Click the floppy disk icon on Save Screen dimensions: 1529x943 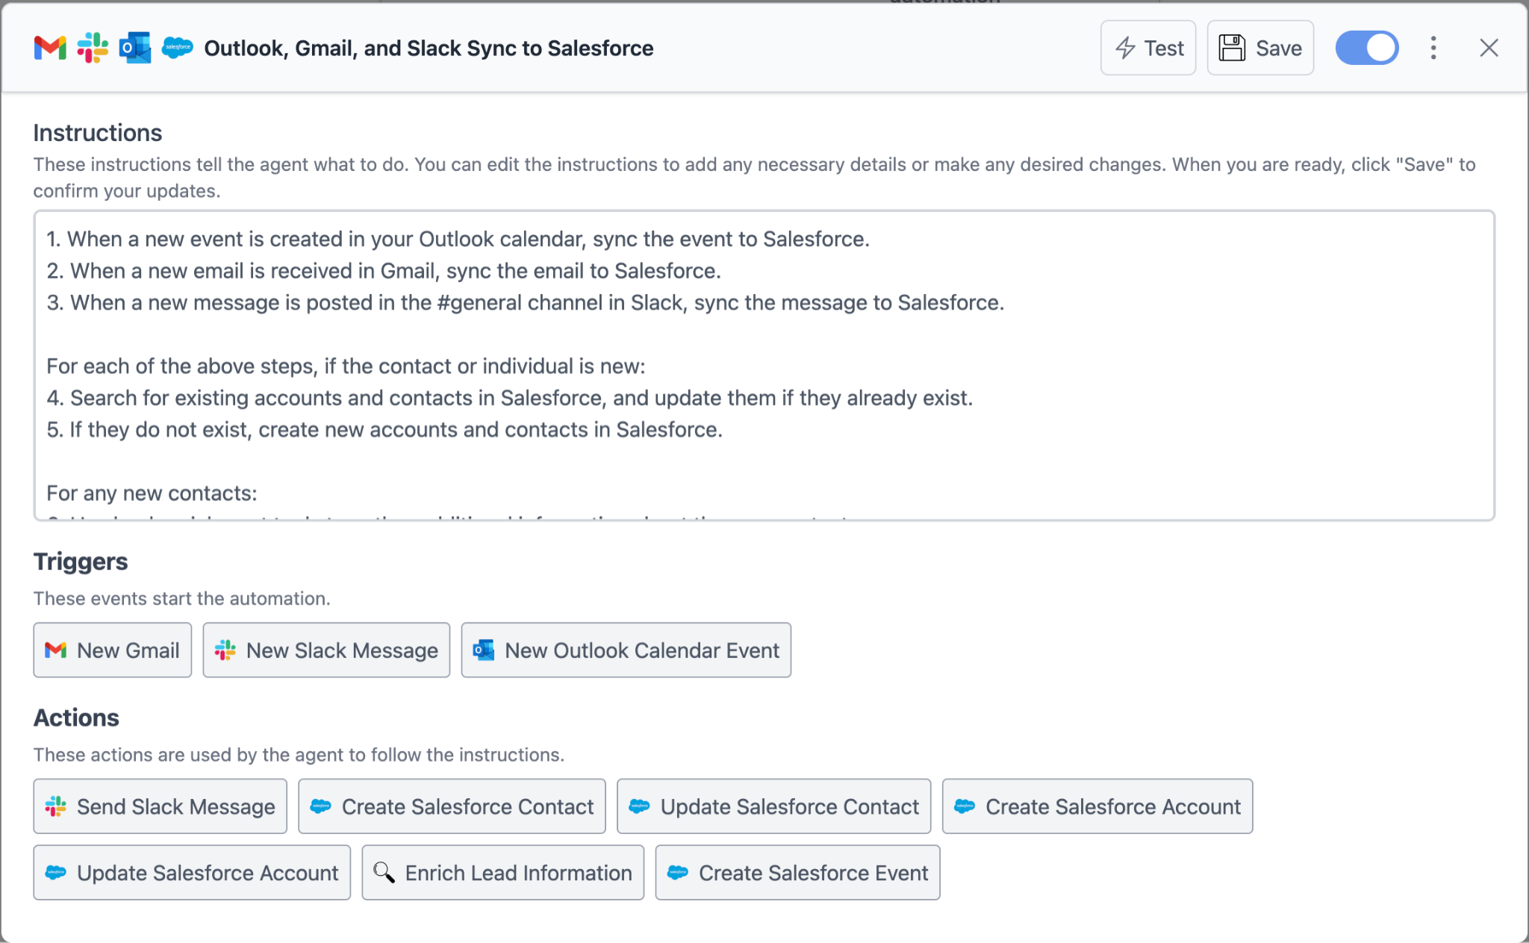(x=1232, y=48)
